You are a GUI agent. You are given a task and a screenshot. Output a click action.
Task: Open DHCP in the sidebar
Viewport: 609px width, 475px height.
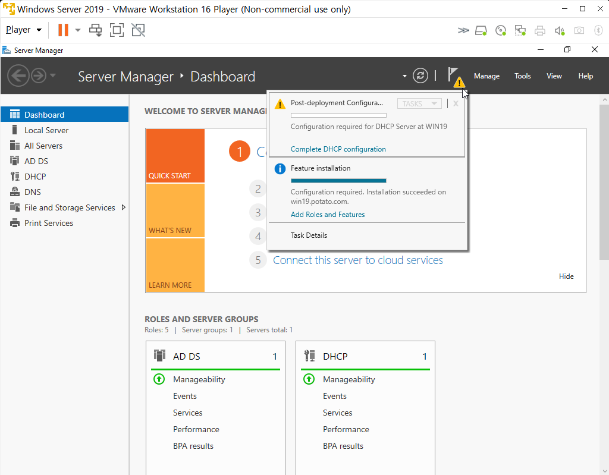pyautogui.click(x=64, y=177)
